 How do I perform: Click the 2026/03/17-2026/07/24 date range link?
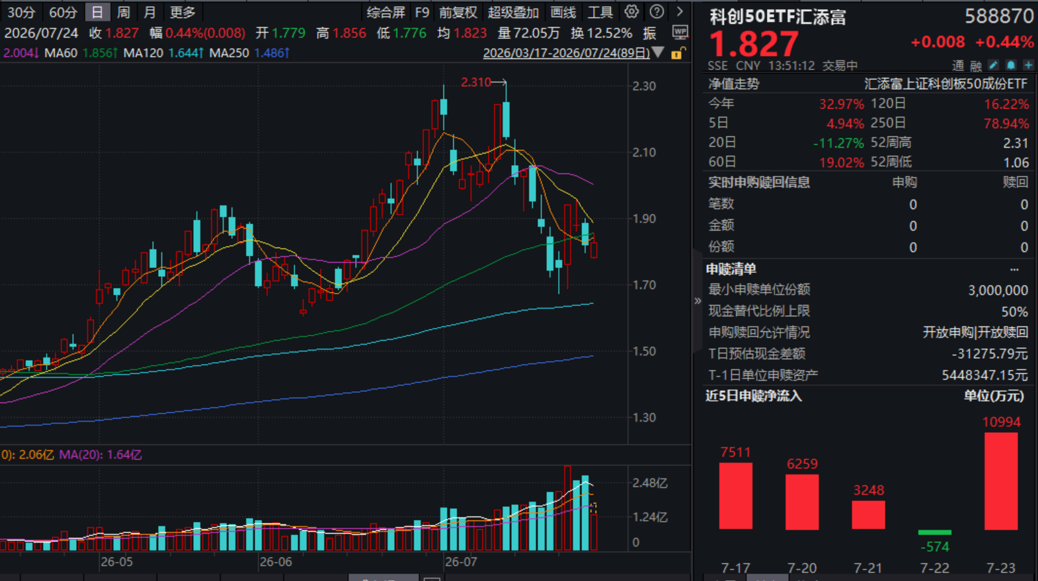(x=566, y=53)
